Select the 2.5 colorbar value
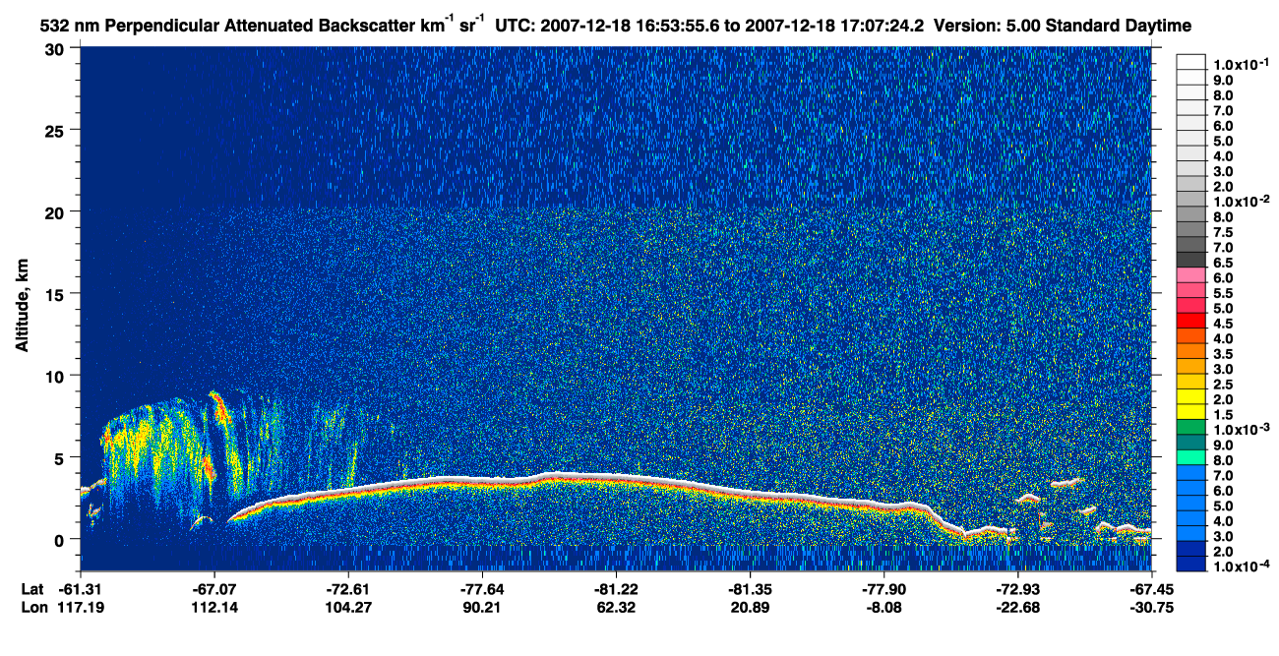The width and height of the screenshot is (1279, 656). tap(1225, 384)
